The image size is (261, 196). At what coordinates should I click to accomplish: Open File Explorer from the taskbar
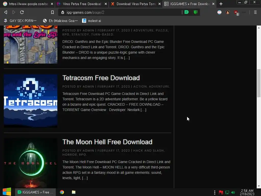(74, 192)
